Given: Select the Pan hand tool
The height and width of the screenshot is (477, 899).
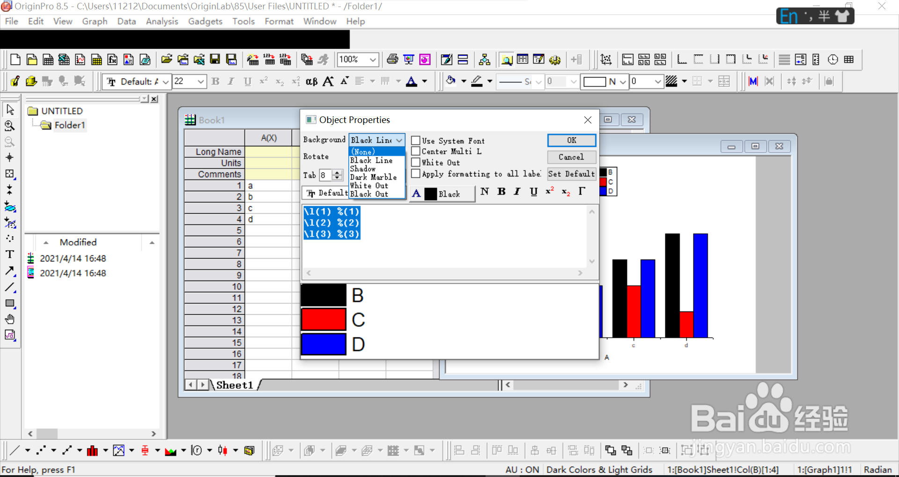Looking at the screenshot, I should (x=10, y=319).
